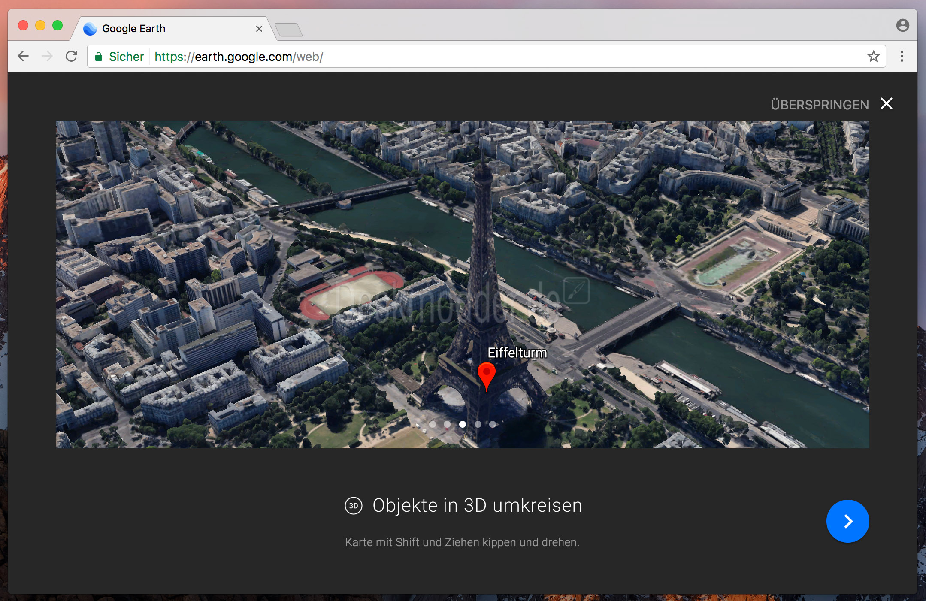Image resolution: width=926 pixels, height=601 pixels.
Task: Close the Google Earth tab
Action: tap(259, 29)
